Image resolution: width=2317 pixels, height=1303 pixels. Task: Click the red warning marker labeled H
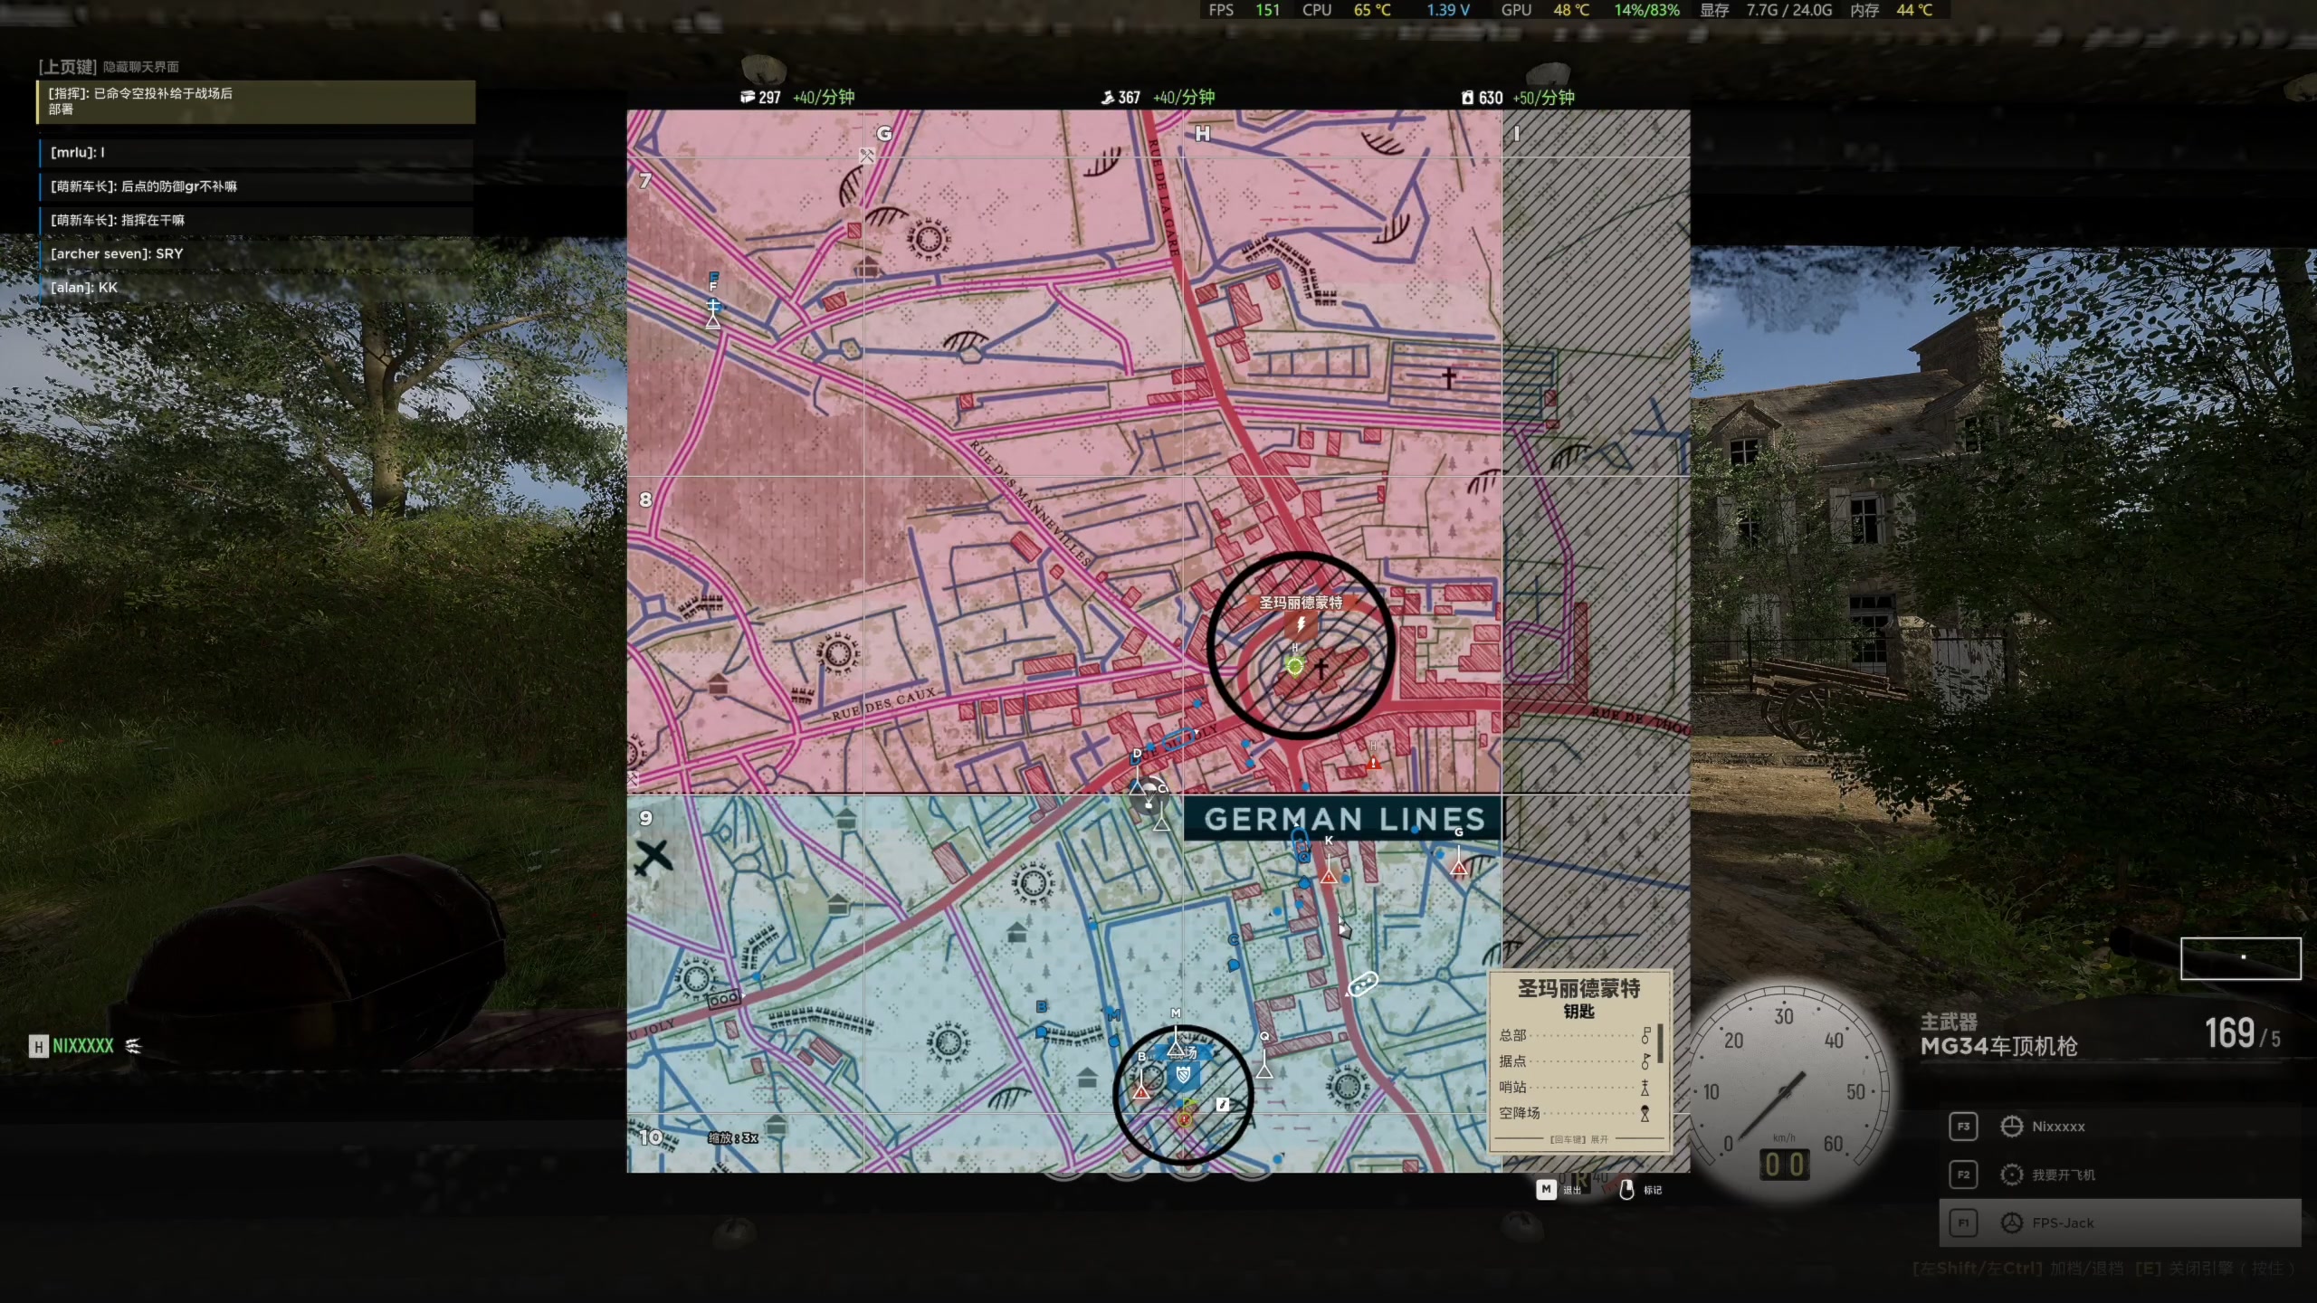click(1373, 763)
